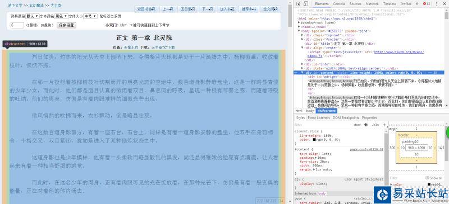Go to next chapter with 下一页

click(x=207, y=9)
